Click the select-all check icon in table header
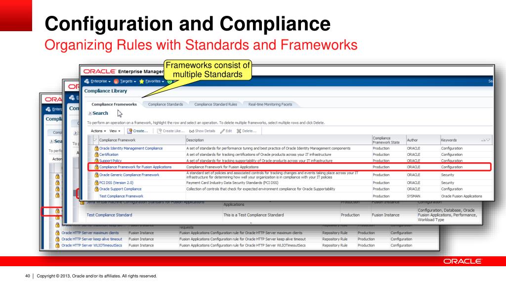 [95, 140]
